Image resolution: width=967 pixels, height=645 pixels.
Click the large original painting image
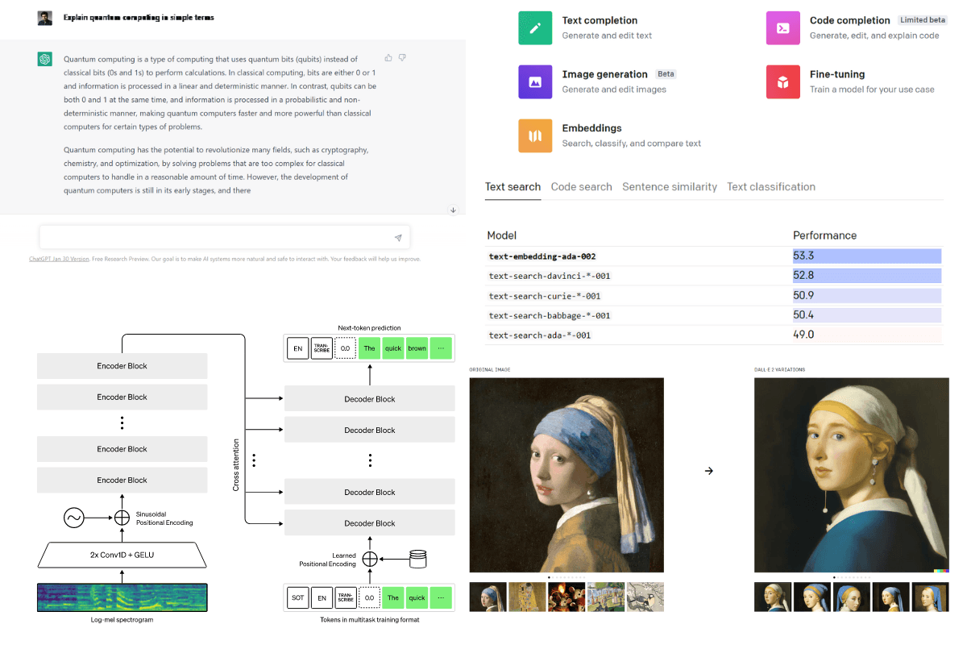point(567,475)
